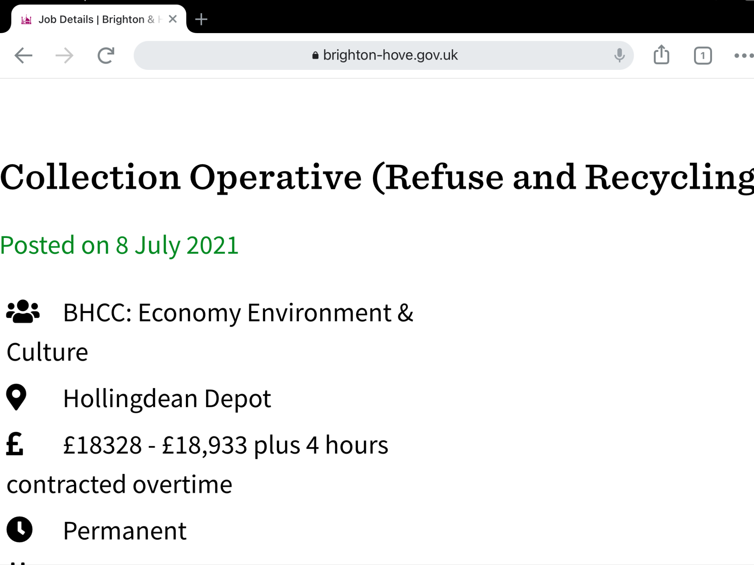754x565 pixels.
Task: Click the group people department icon
Action: tap(23, 312)
